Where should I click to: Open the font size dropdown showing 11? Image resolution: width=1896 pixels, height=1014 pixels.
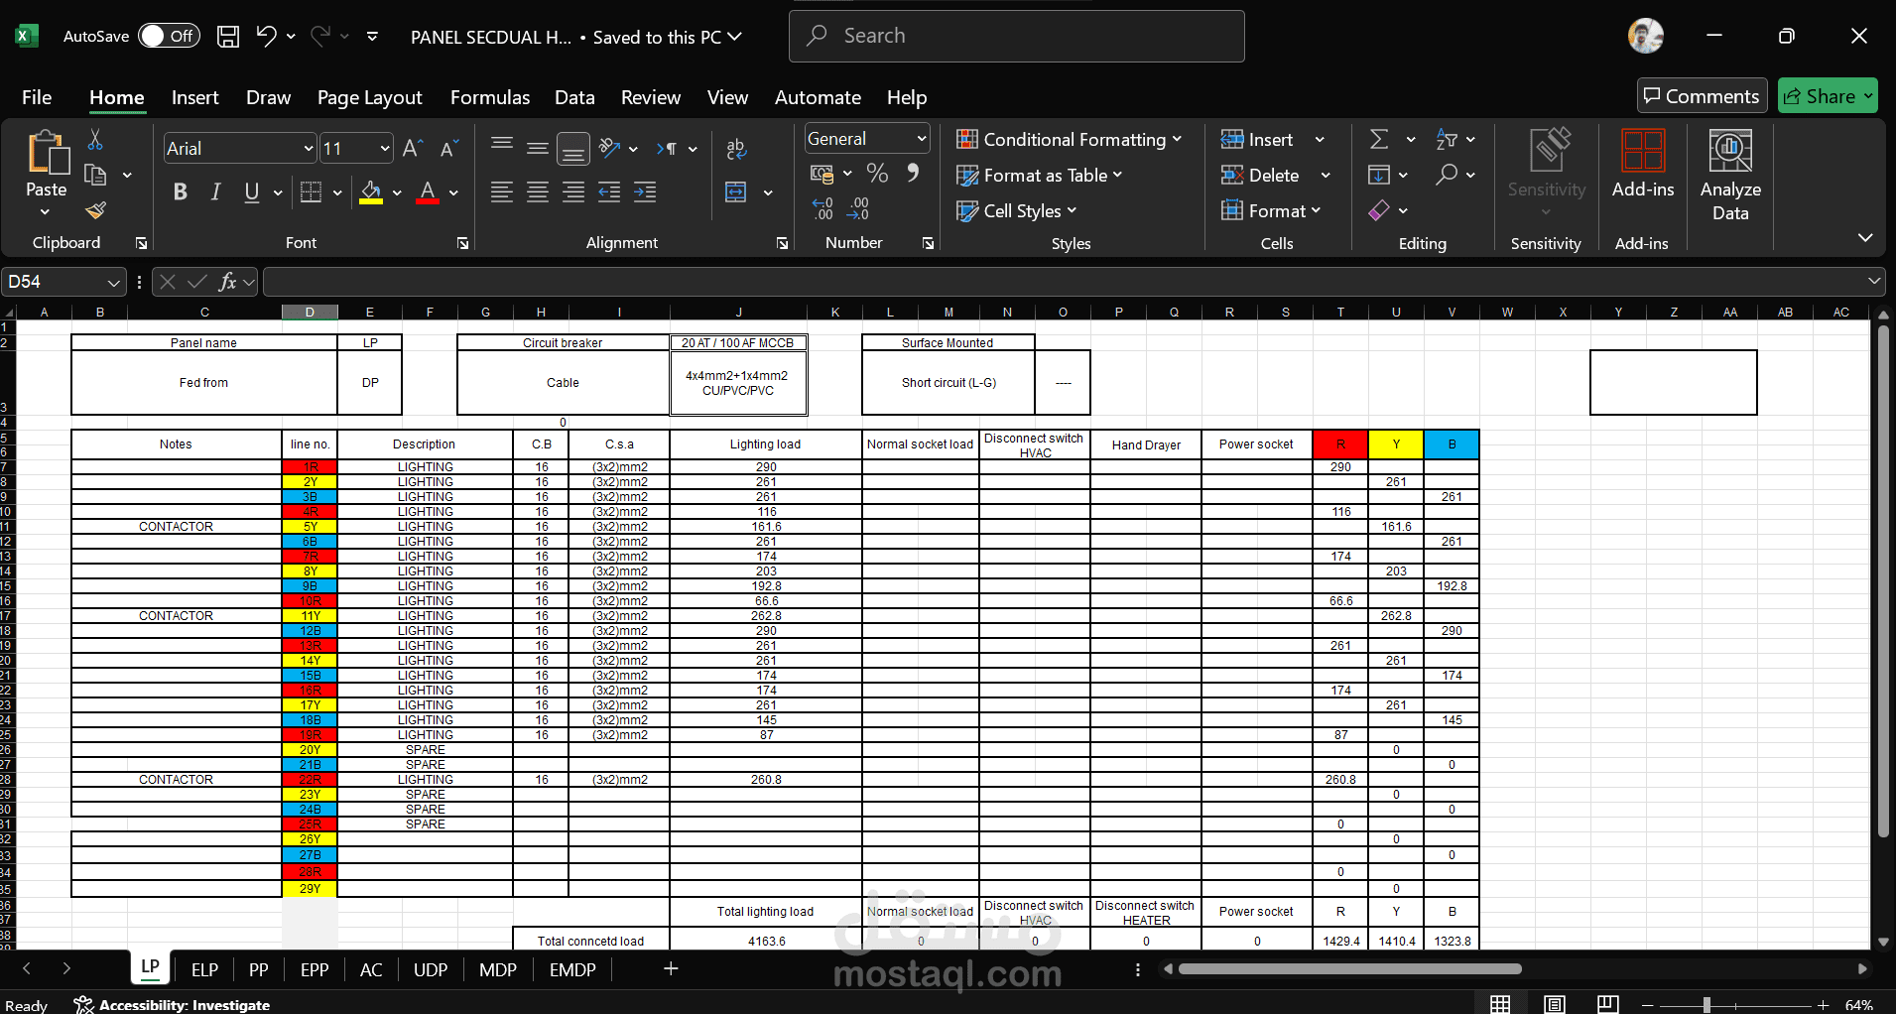(x=385, y=149)
